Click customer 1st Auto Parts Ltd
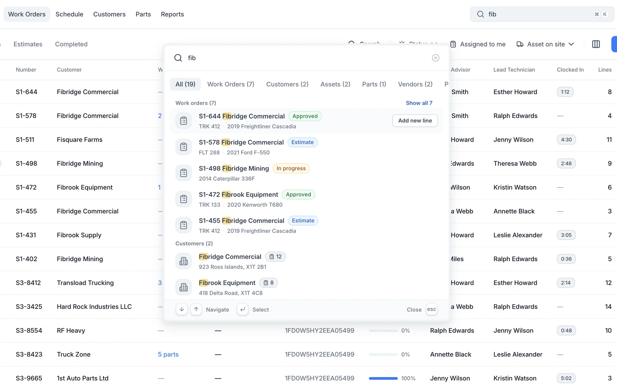617x389 pixels. [83, 378]
